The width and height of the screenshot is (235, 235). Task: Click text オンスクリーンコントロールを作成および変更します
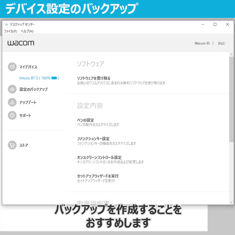click(110, 162)
